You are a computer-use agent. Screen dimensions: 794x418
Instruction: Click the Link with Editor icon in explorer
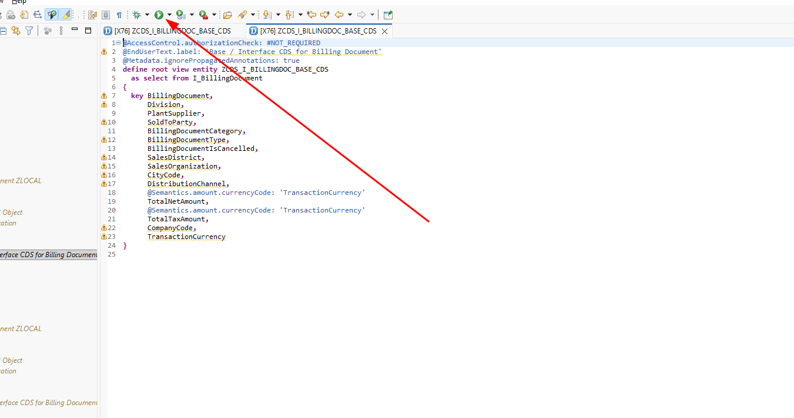16,31
